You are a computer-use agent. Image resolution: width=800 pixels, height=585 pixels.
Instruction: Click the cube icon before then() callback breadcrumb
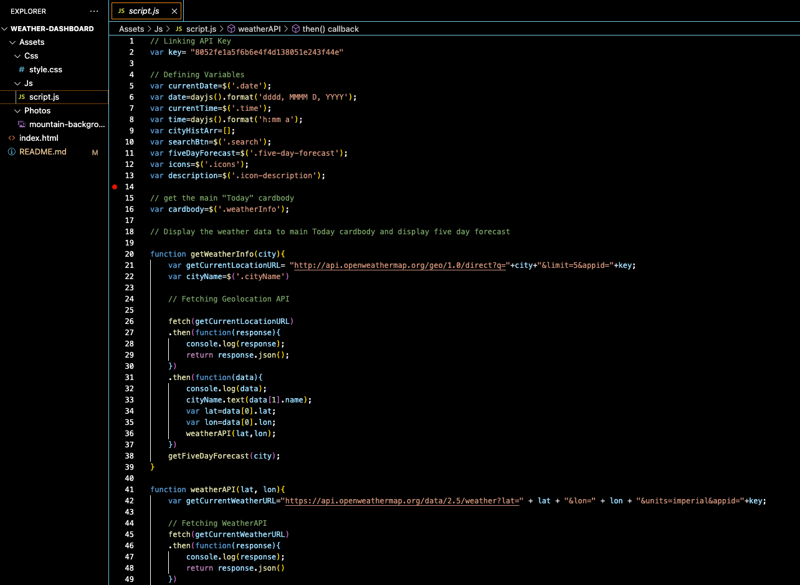click(295, 29)
